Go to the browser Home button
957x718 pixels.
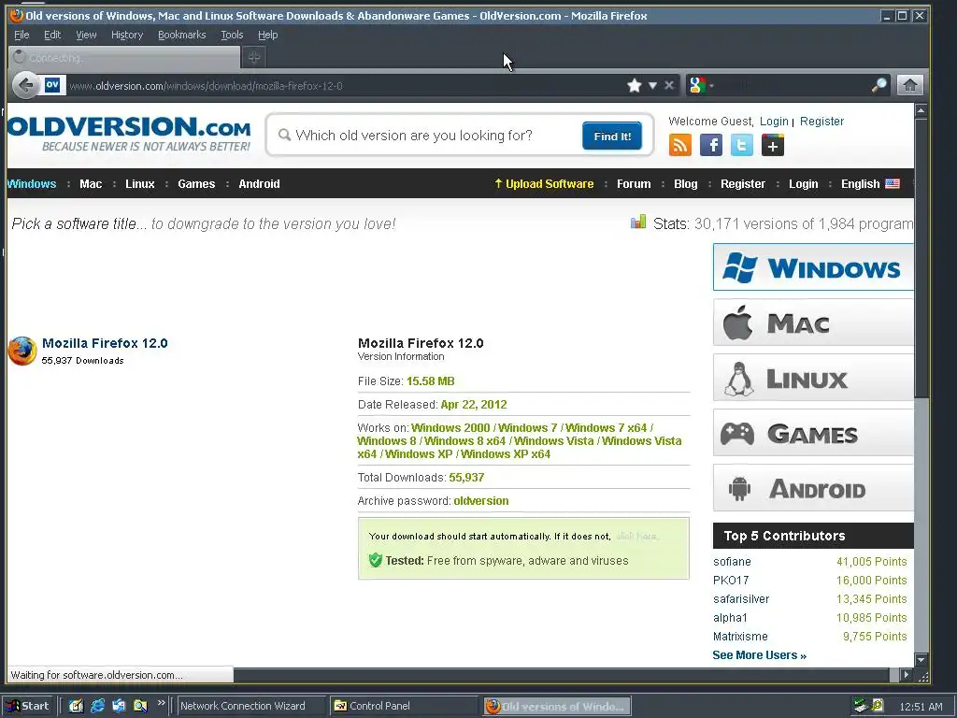(909, 85)
